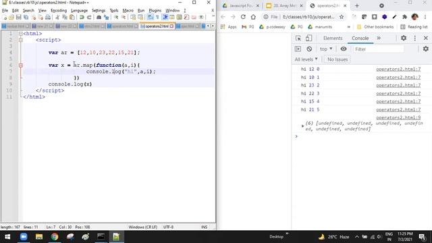Open the Macro menu
Image resolution: width=432 pixels, height=243 pixels.
pyautogui.click(x=128, y=11)
